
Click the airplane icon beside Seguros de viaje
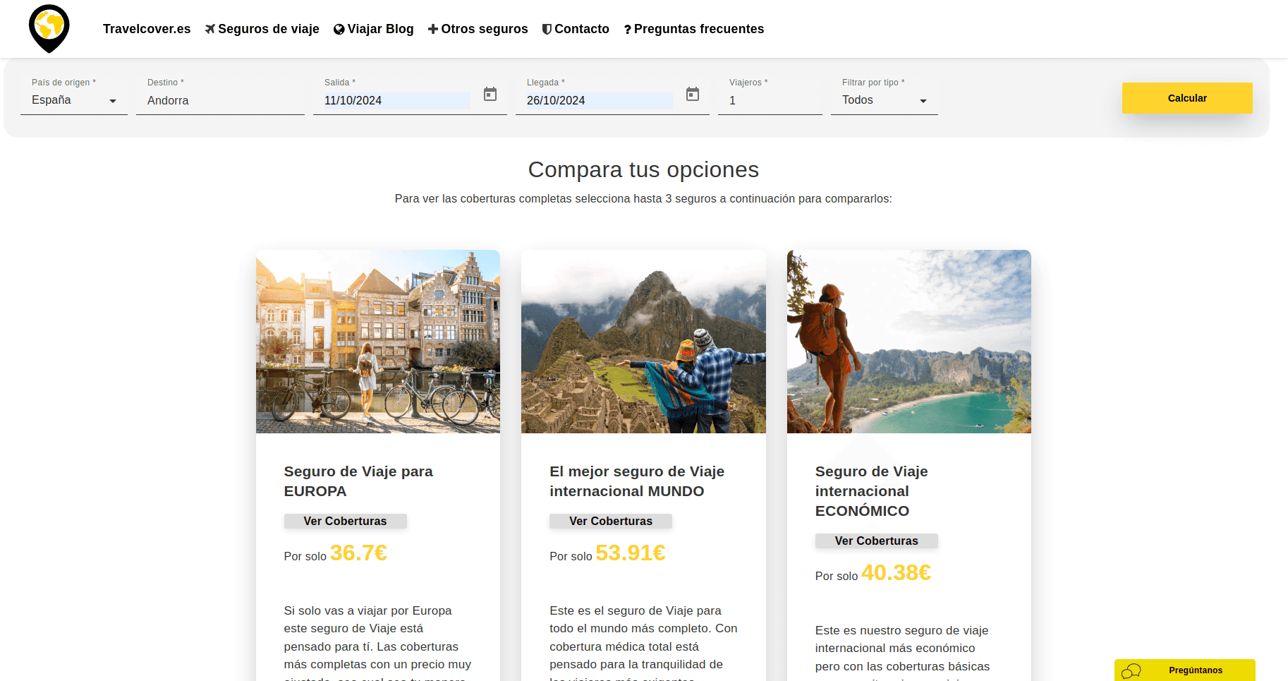point(210,29)
